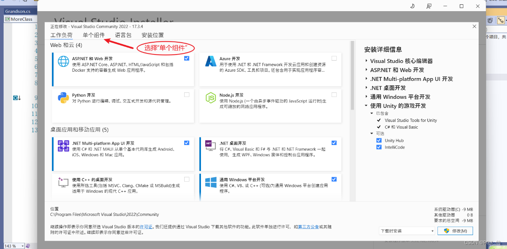Viewport: 507px width, 249px height.
Task: Expand Visual Studio 核心编辑器 details
Action: [x=366, y=61]
